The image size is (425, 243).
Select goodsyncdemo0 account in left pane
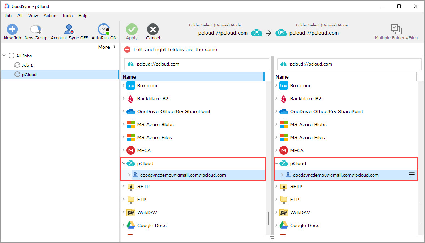click(183, 175)
